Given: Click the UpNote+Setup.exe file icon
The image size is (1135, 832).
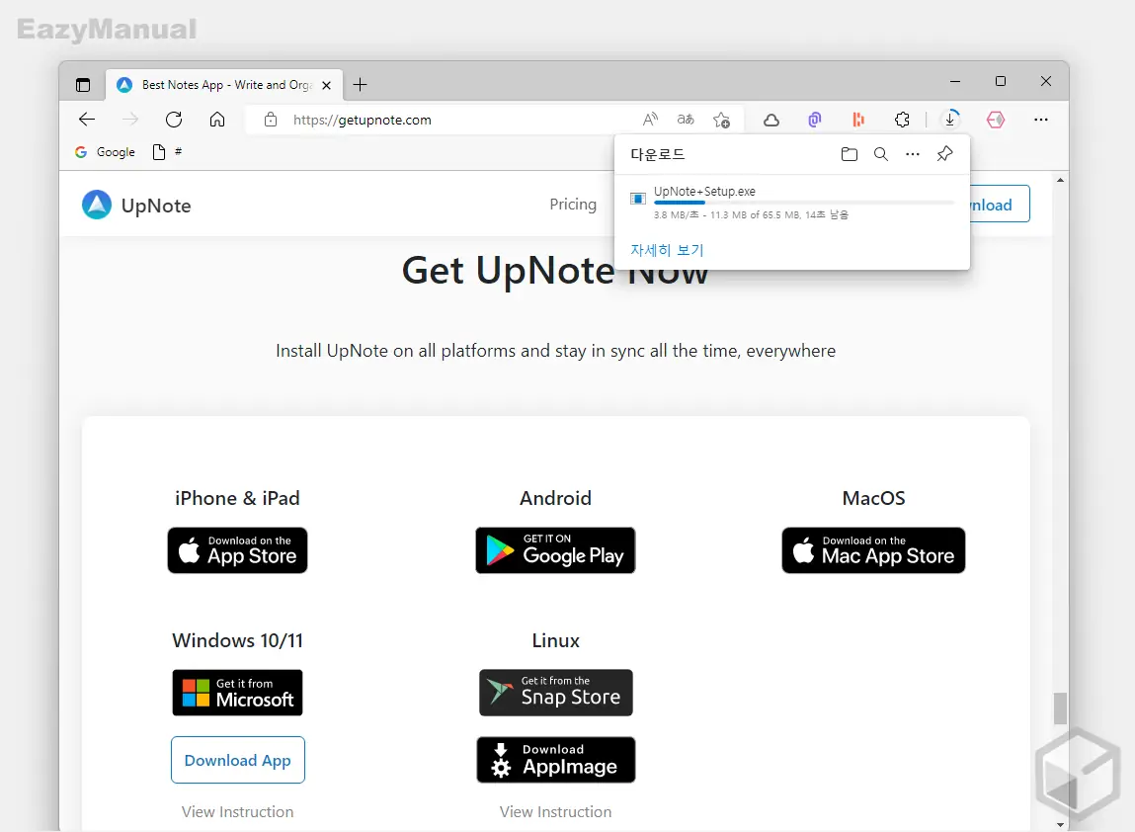Looking at the screenshot, I should tap(638, 199).
